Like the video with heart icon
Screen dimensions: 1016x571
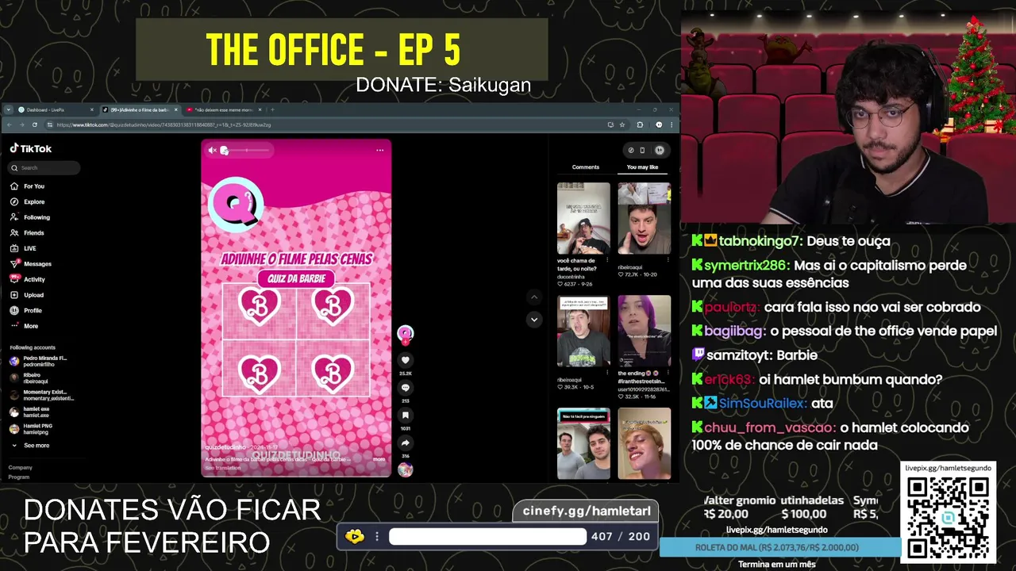[405, 360]
